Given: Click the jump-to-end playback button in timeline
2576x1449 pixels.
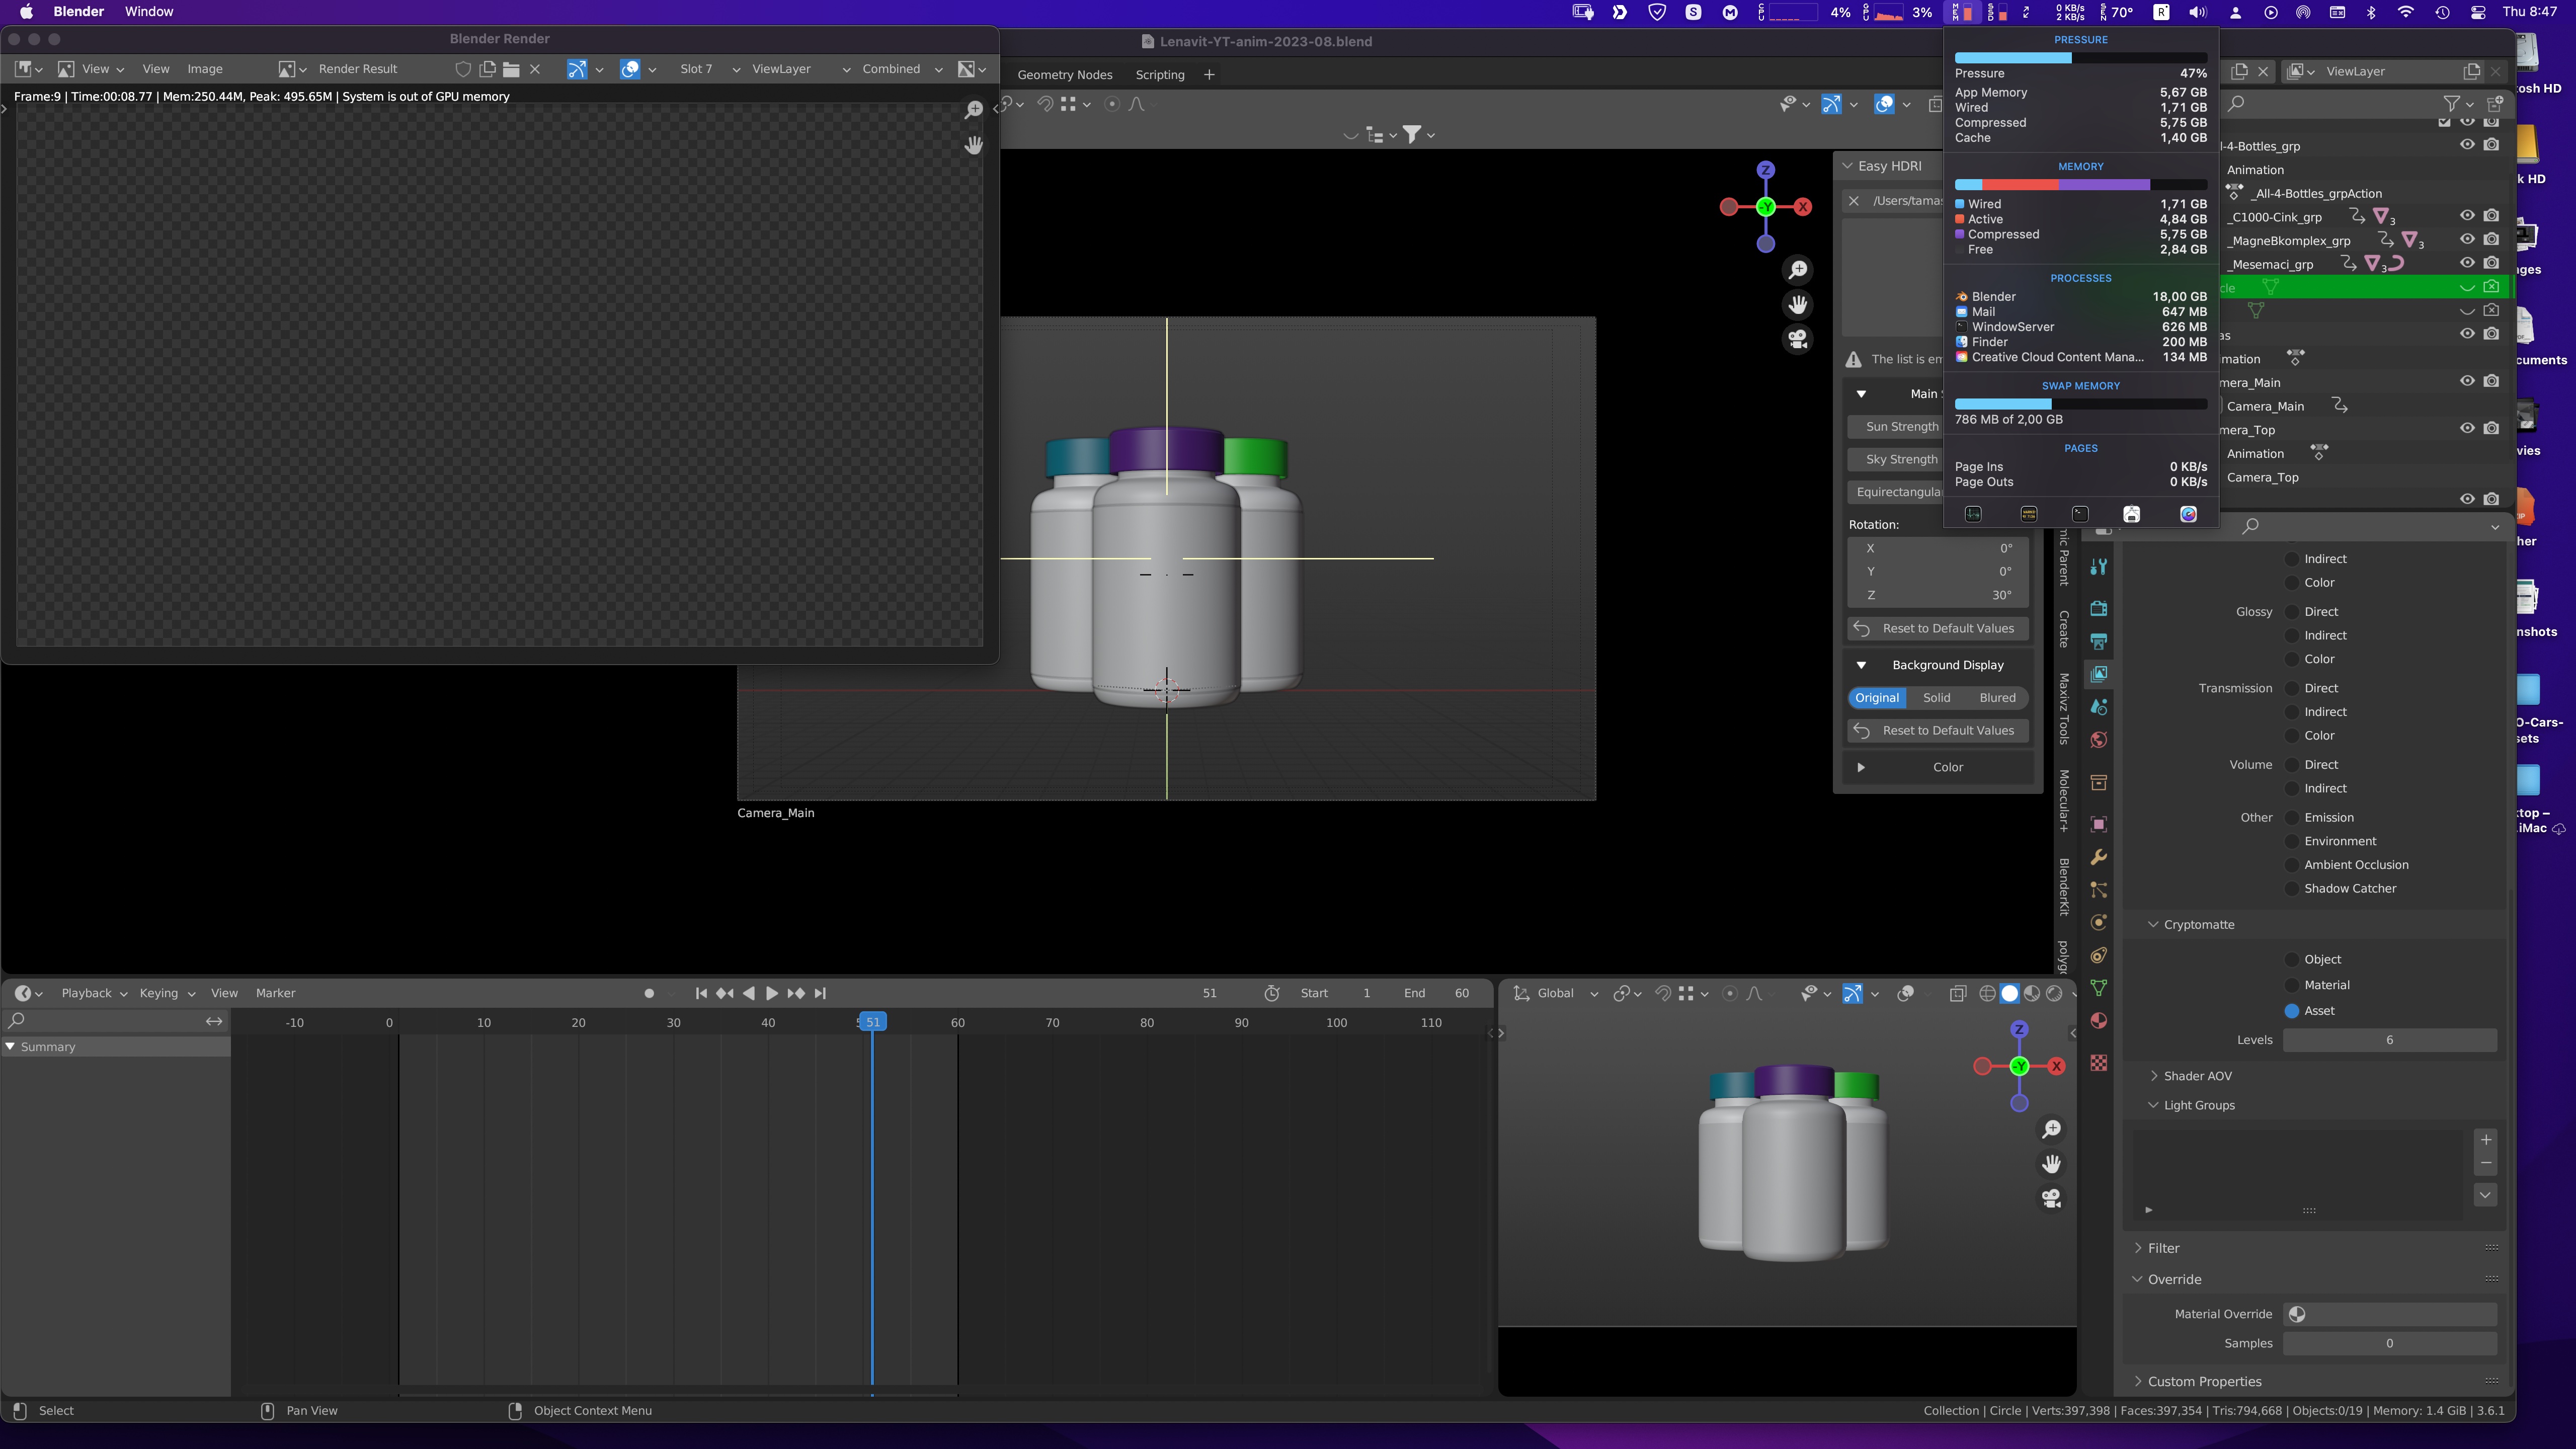Looking at the screenshot, I should point(819,992).
